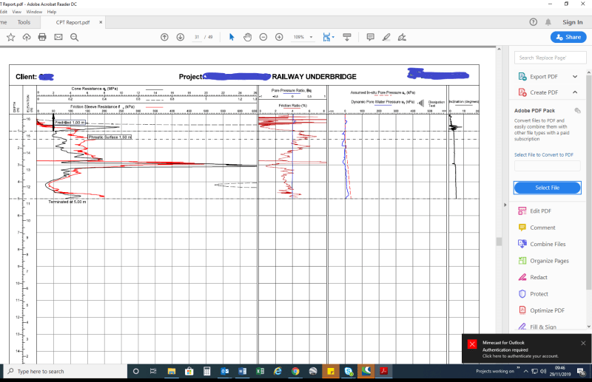Open the View menu

tap(16, 12)
